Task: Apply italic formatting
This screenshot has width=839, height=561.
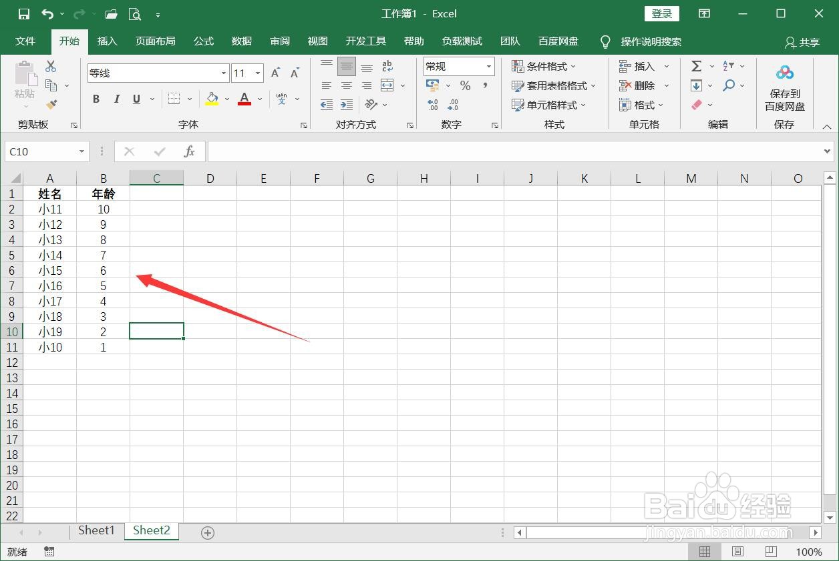Action: point(116,99)
